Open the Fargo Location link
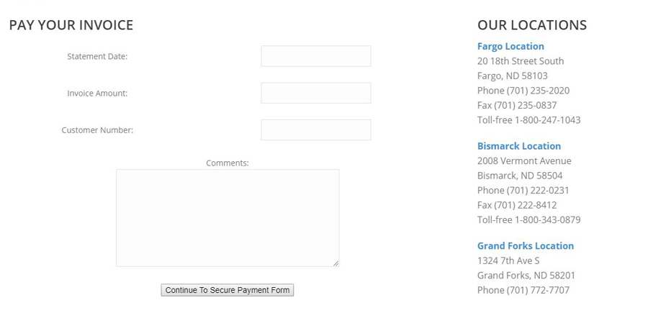 pos(510,46)
